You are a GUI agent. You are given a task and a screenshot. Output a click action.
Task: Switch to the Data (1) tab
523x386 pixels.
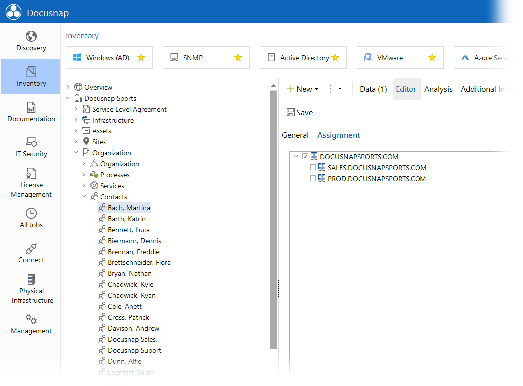373,89
